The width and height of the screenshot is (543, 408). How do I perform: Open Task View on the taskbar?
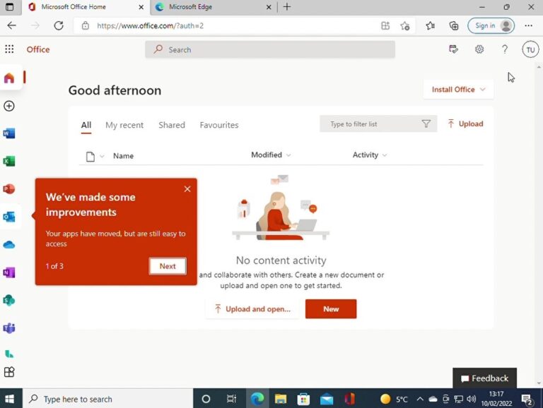tap(231, 399)
